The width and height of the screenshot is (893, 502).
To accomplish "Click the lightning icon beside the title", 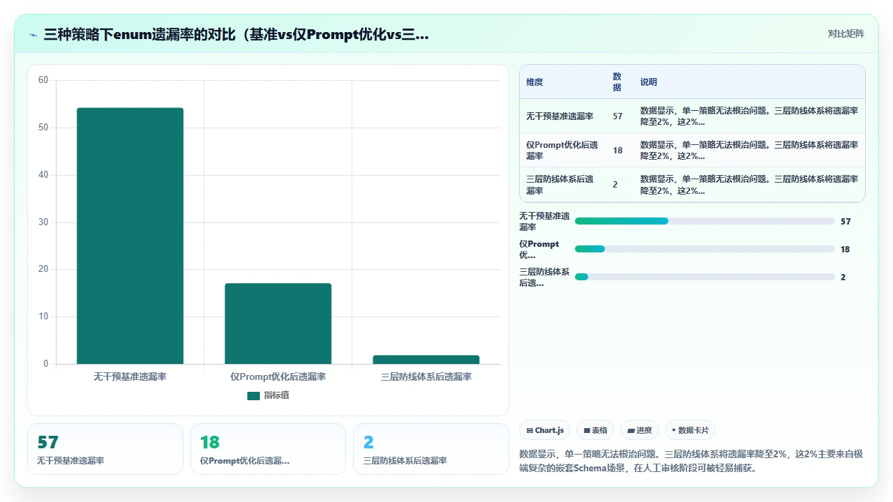I will point(33,34).
